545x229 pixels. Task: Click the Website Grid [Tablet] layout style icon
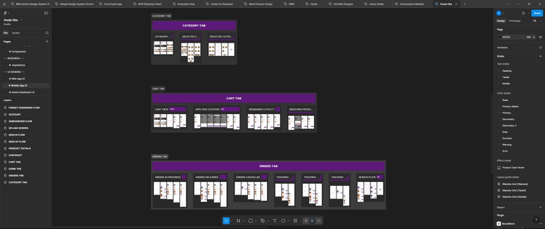click(x=499, y=191)
